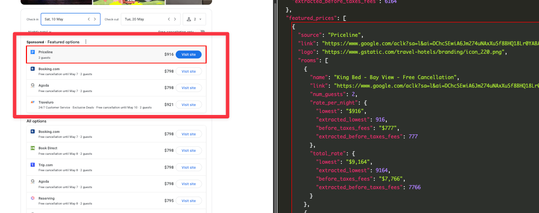Click the "before_taxes_fees": "$777" line

click(358, 128)
